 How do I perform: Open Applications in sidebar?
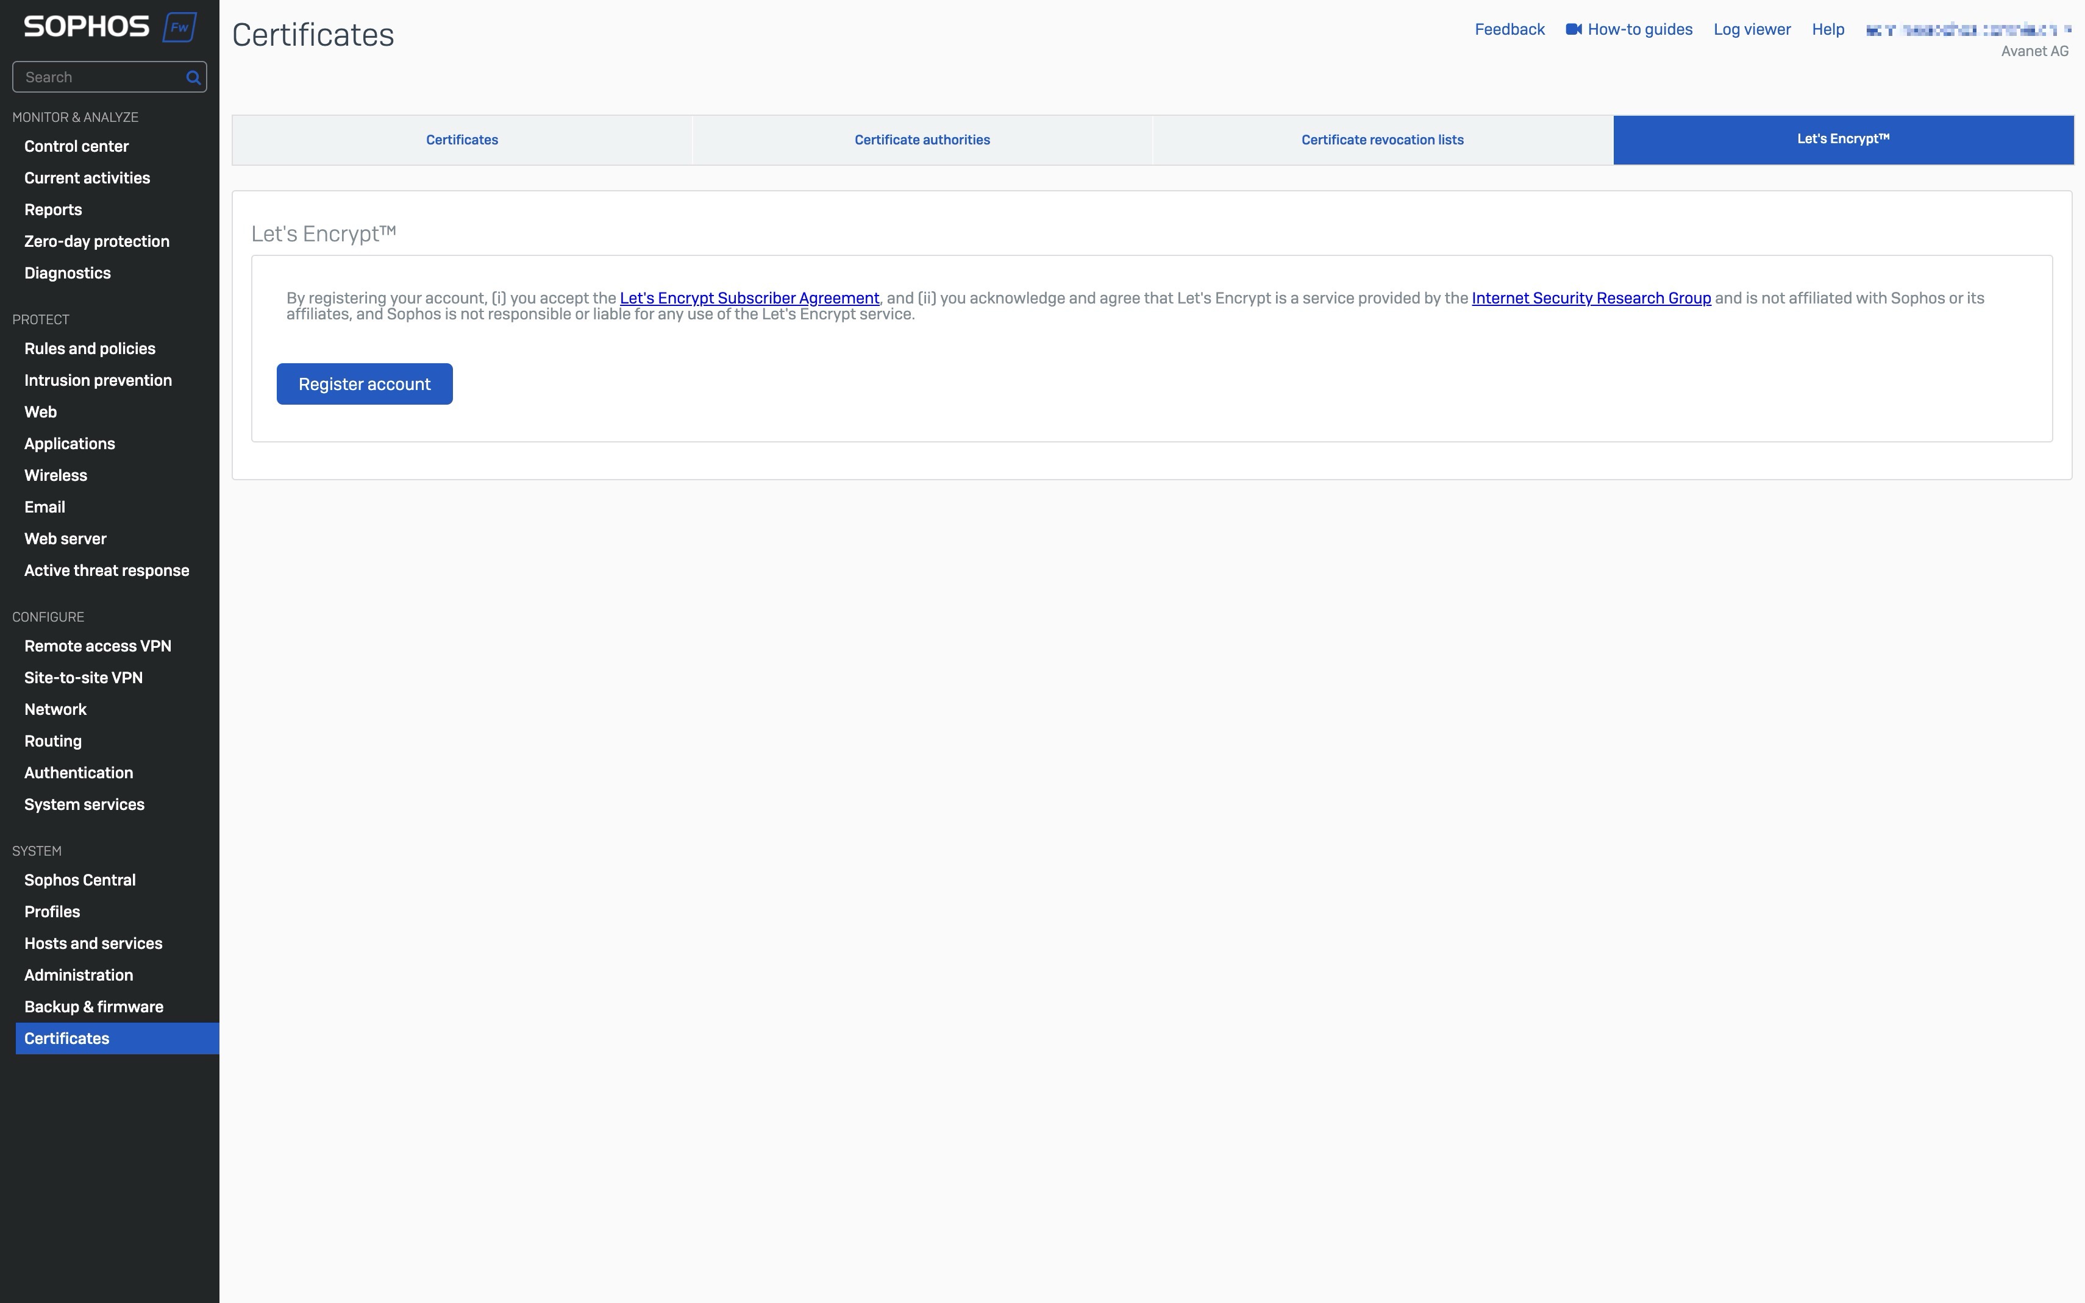tap(70, 444)
